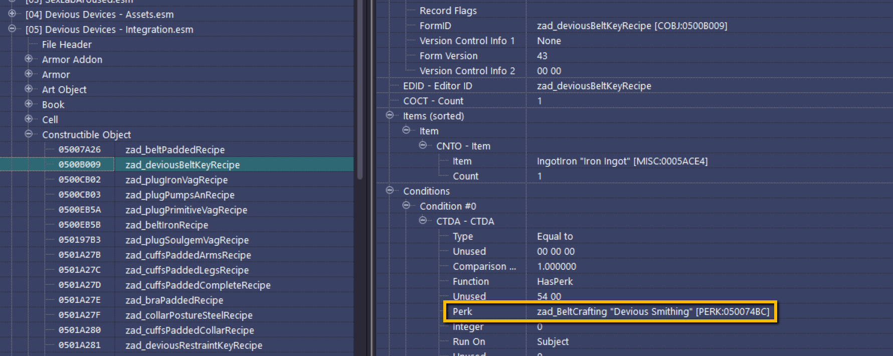Expand the Devious Devices - Assets.esm node
Viewport: 893px width, 356px height.
pyautogui.click(x=12, y=14)
